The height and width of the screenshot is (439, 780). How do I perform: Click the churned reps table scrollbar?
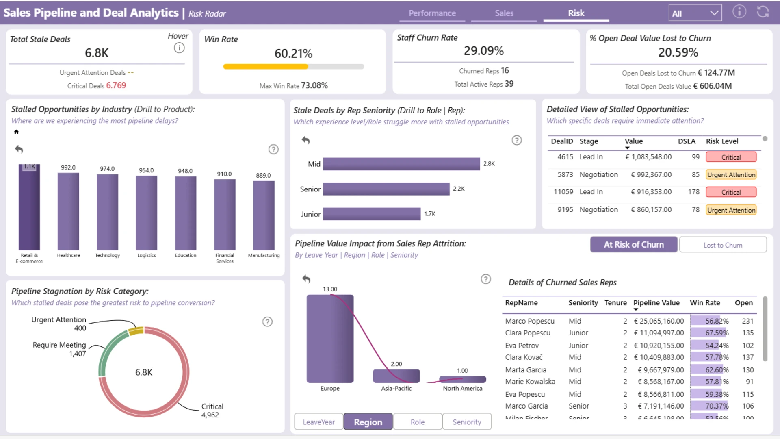[765, 328]
